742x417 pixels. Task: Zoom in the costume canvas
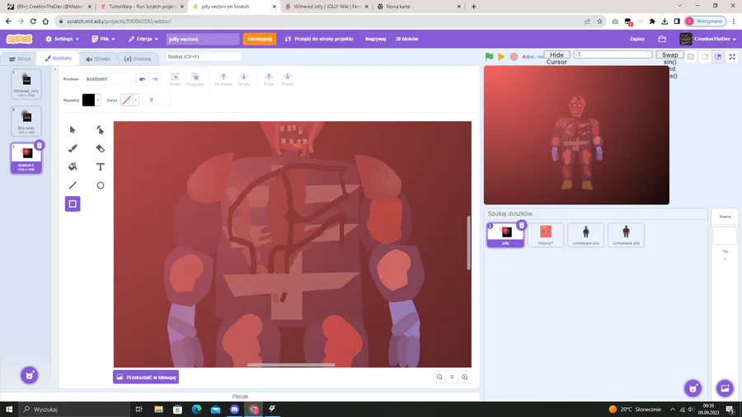tap(465, 377)
